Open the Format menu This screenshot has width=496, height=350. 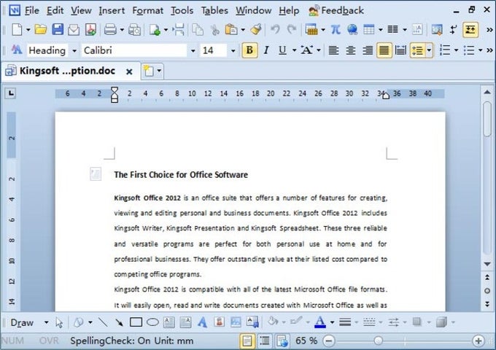[147, 10]
